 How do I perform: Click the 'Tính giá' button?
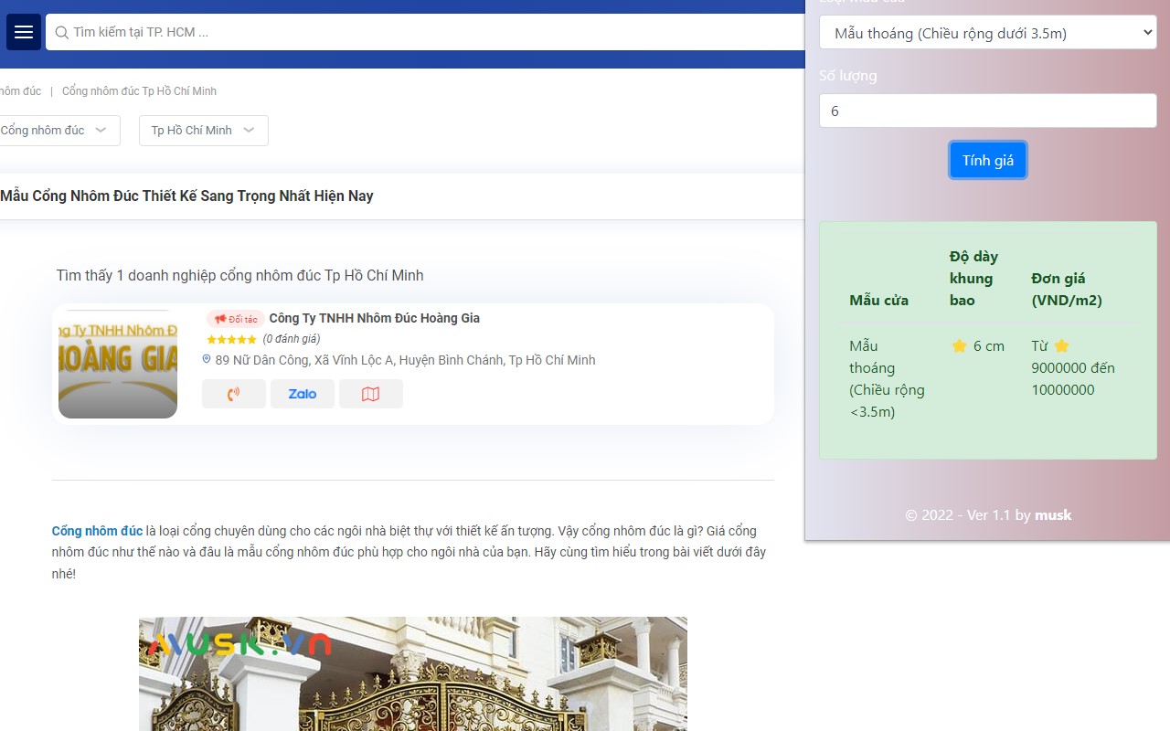coord(988,160)
